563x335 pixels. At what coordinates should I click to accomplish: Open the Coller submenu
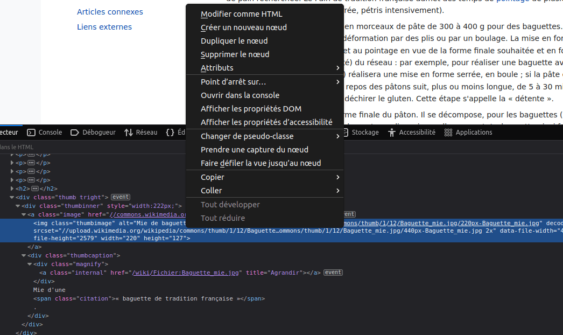pyautogui.click(x=265, y=191)
